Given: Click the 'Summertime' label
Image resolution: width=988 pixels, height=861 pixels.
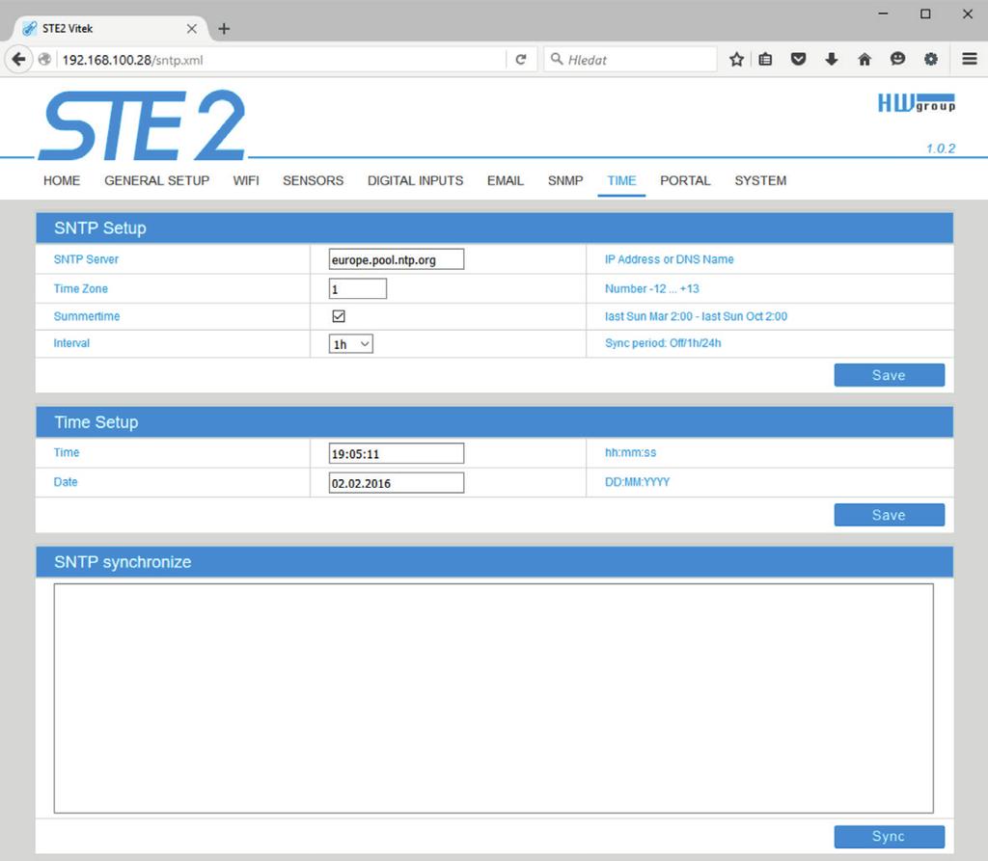Looking at the screenshot, I should coord(86,316).
